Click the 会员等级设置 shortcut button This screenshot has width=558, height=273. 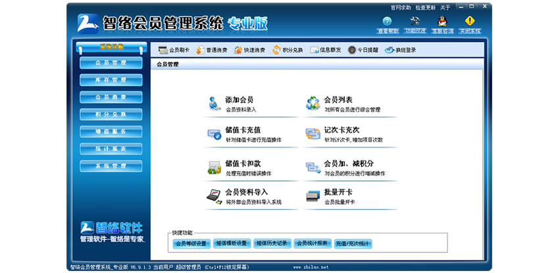(191, 244)
